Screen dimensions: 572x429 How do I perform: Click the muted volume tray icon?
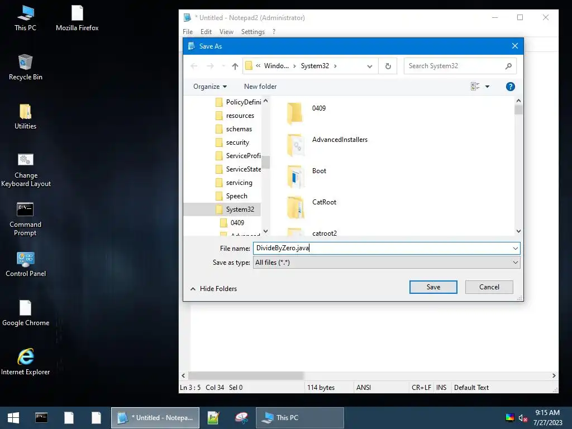(523, 418)
